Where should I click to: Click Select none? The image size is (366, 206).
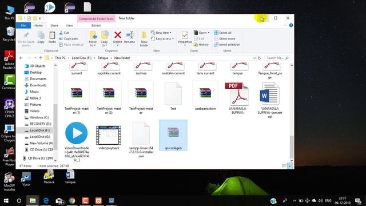(x=225, y=38)
